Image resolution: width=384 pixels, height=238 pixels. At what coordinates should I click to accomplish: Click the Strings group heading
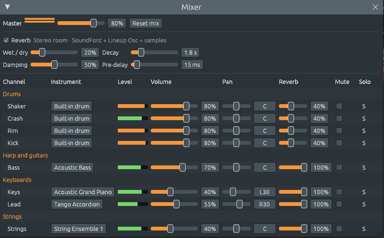[12, 216]
